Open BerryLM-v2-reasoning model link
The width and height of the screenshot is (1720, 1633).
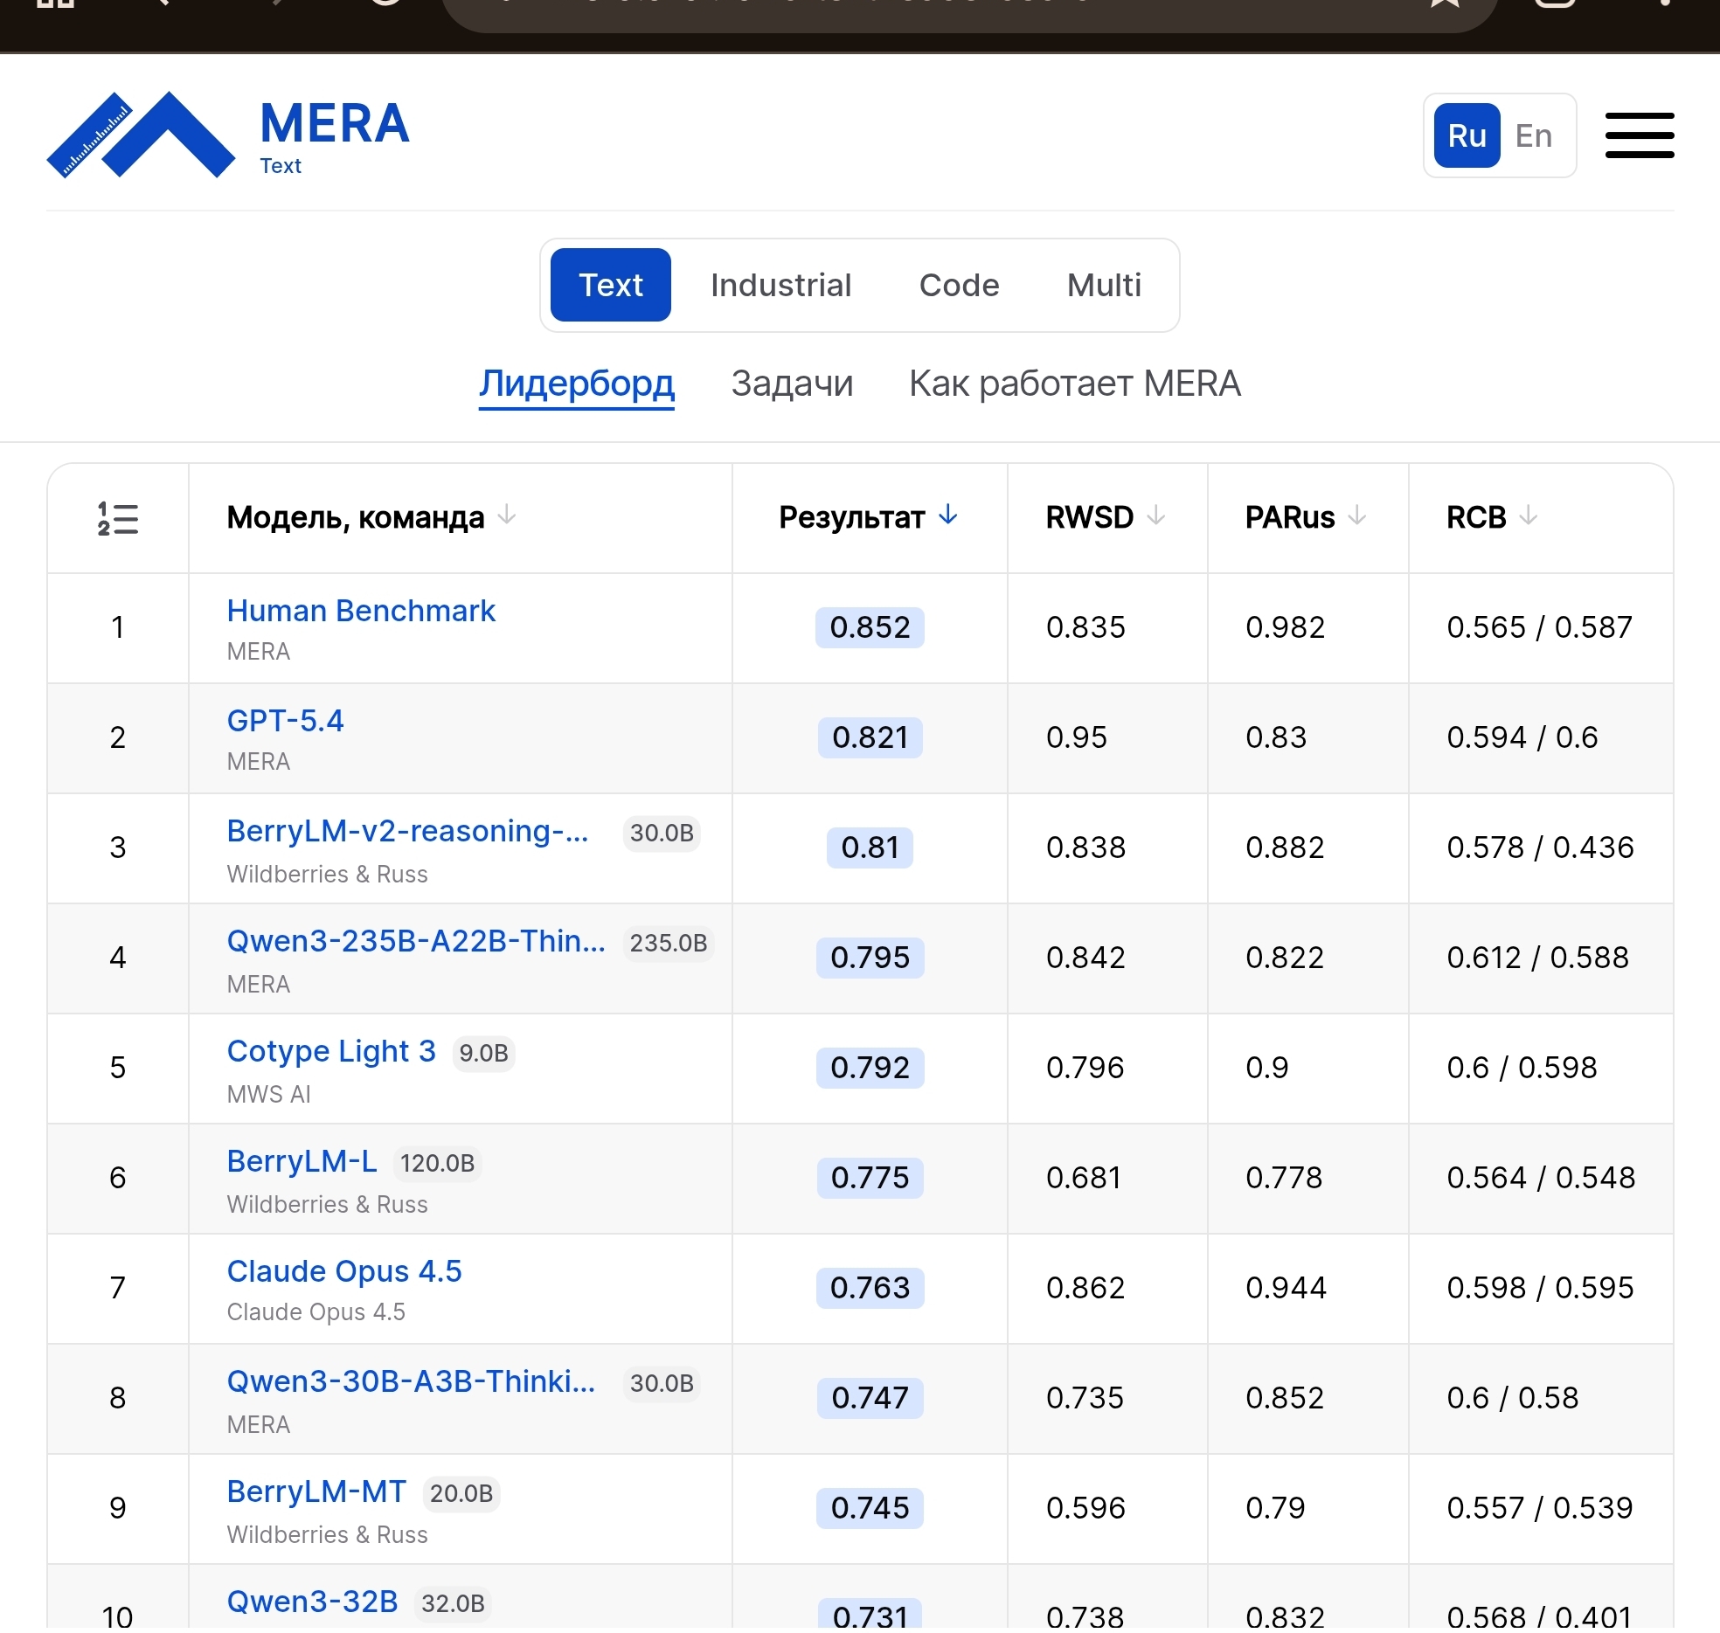407,831
